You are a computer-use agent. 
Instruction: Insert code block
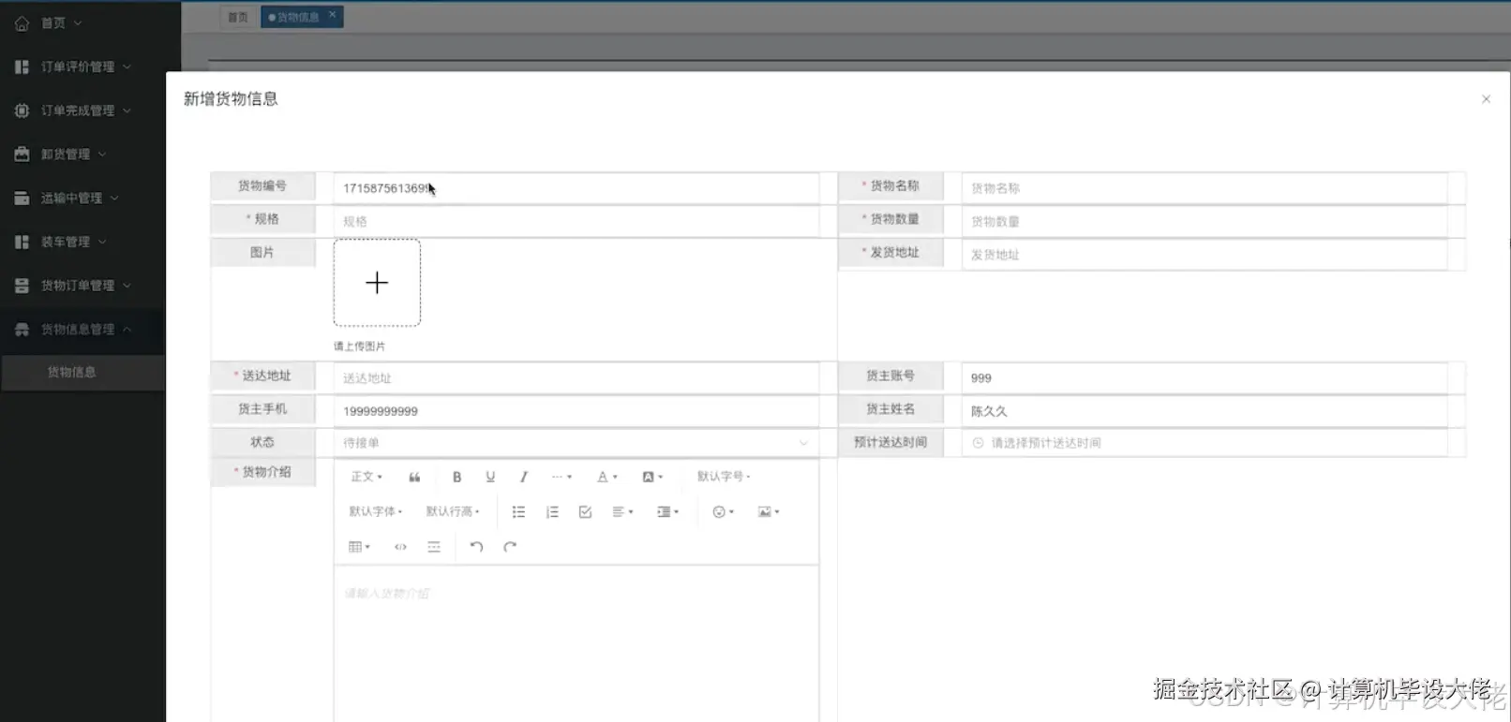(400, 547)
